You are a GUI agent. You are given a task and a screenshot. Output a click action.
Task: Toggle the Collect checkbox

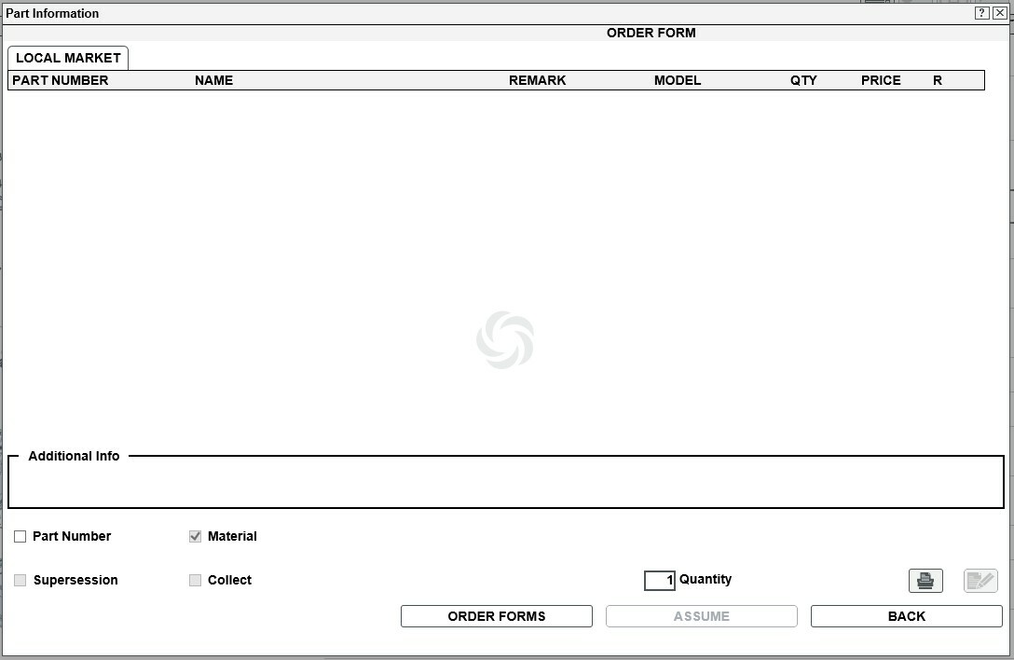click(x=196, y=580)
